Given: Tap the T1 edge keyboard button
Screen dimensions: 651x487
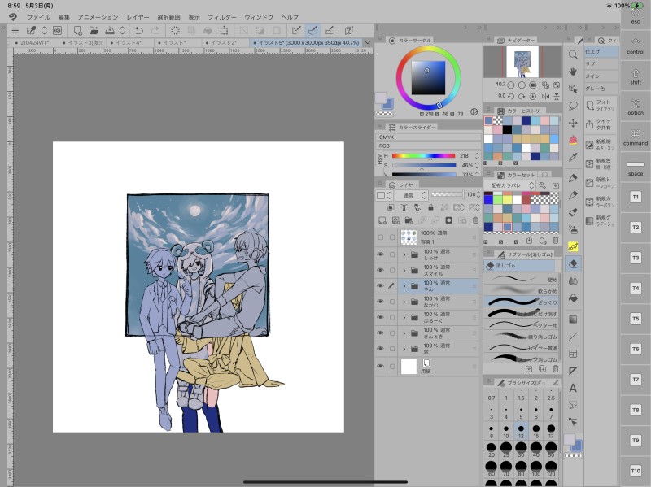Looking at the screenshot, I should [636, 197].
